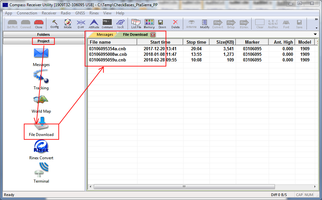
Task: Close the File Download tab
Action: coord(153,35)
